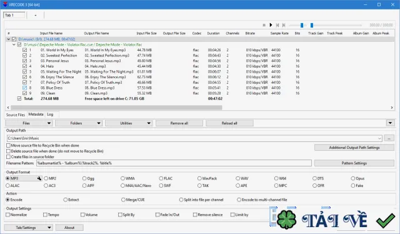Image resolution: width=400 pixels, height=234 pixels.
Task: Enable Create files in source folder
Action: [8, 156]
